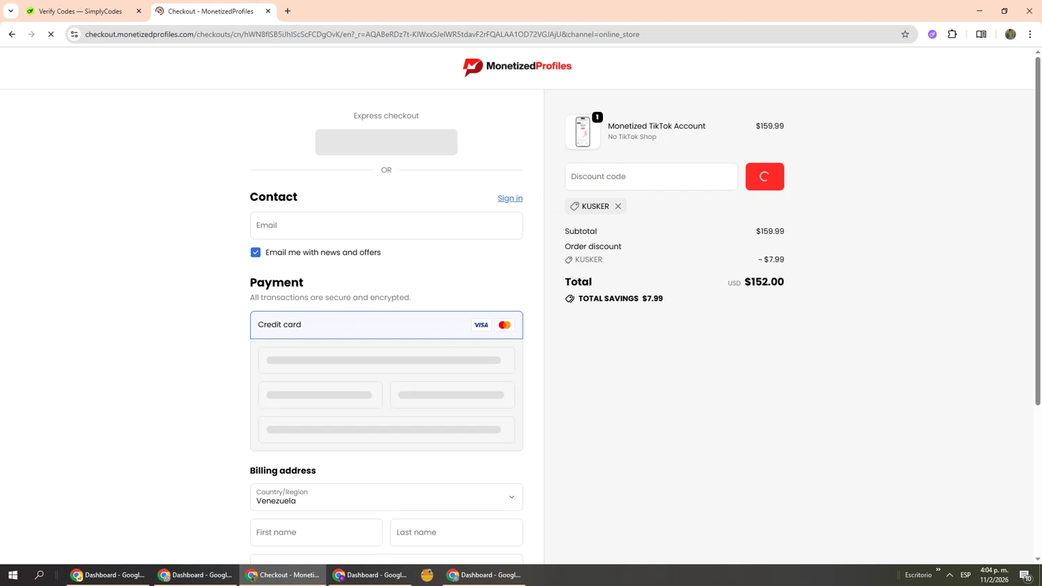Focus the First name field
Screen dimensions: 1042x586
coord(316,533)
